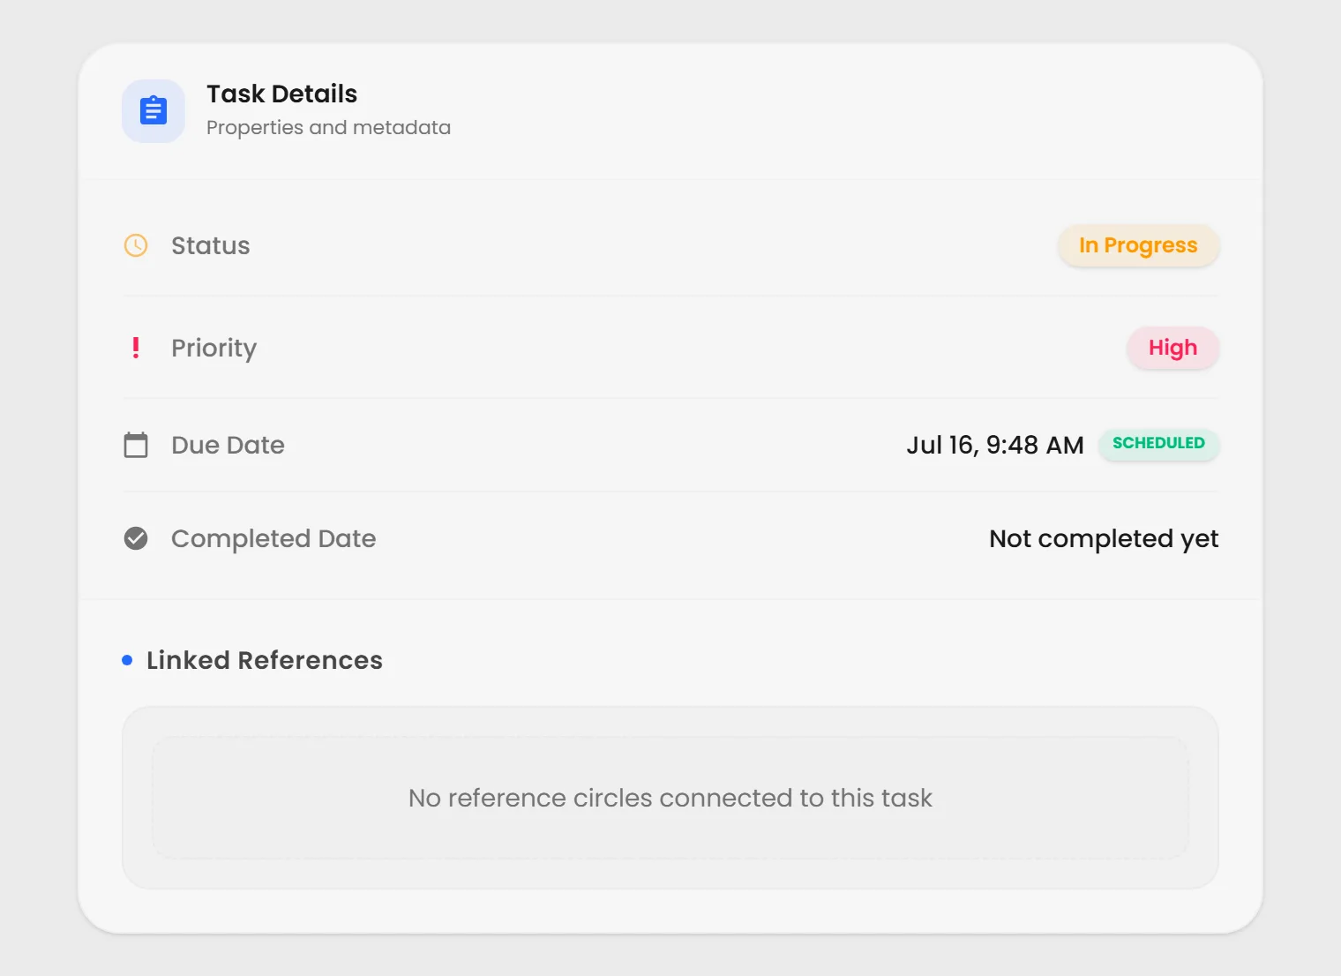Click the Not completed yet value
Viewport: 1341px width, 976px height.
click(1104, 539)
